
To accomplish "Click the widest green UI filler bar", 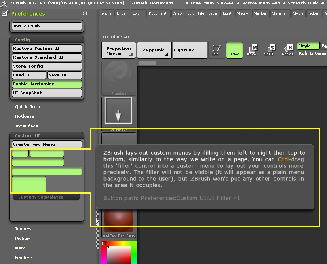I will coord(47,171).
